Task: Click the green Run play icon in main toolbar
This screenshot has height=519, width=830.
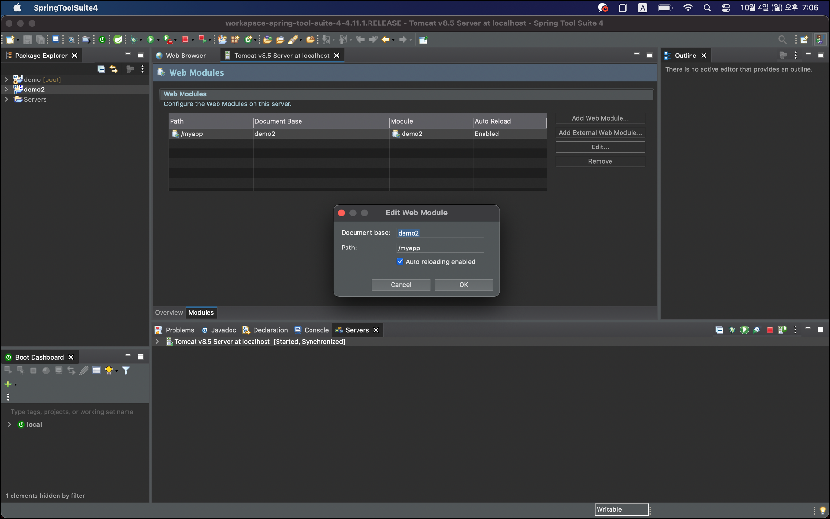Action: 150,40
